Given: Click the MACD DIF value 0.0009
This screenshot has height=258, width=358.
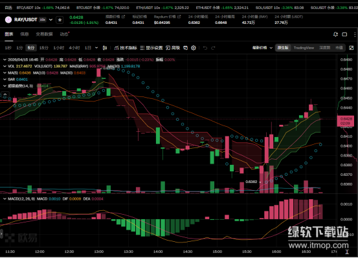Looking at the screenshot, I should (x=75, y=199).
